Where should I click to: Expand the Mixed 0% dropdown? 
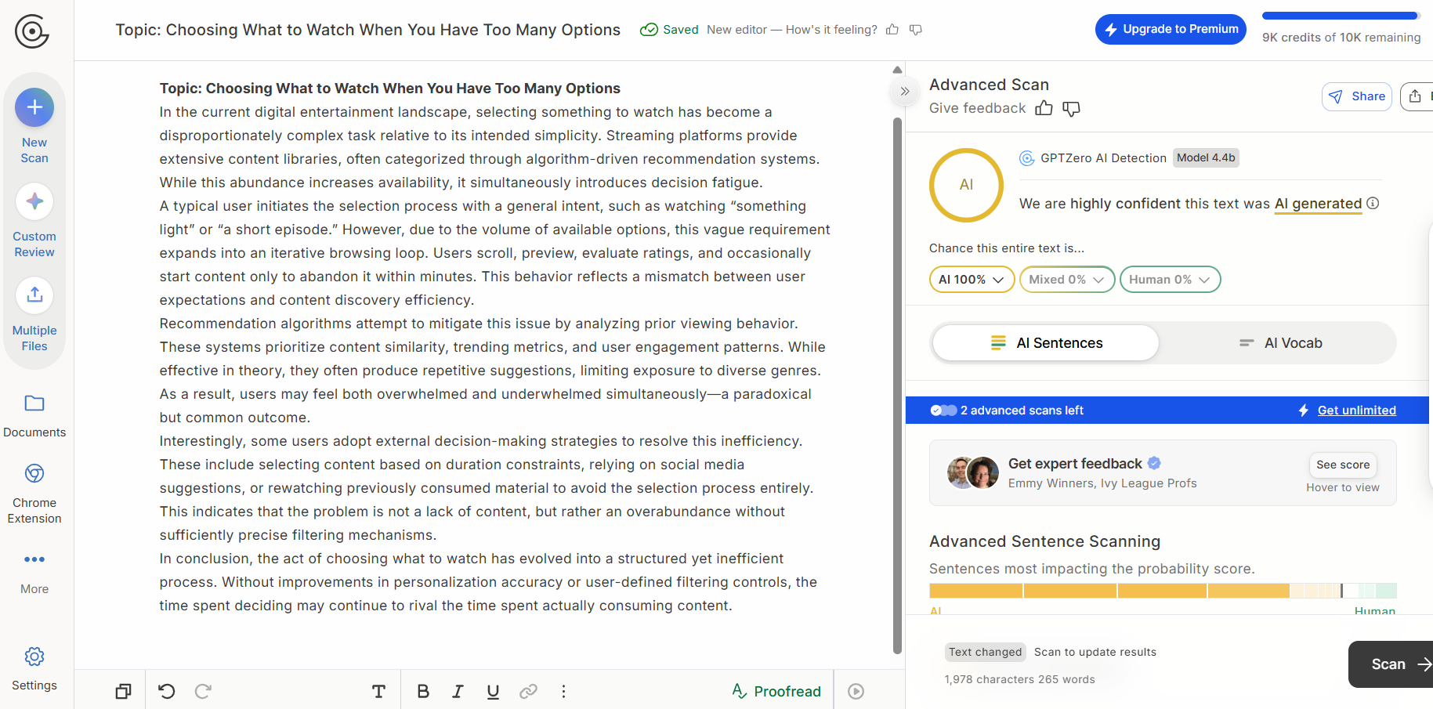click(x=1066, y=280)
